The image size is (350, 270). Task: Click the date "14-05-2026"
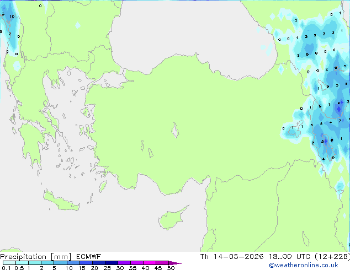(238, 257)
